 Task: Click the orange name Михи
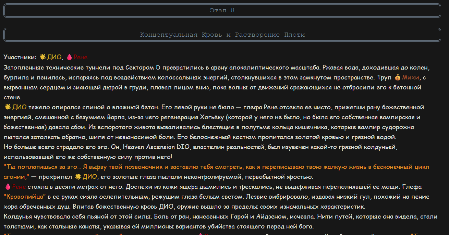tap(410, 77)
